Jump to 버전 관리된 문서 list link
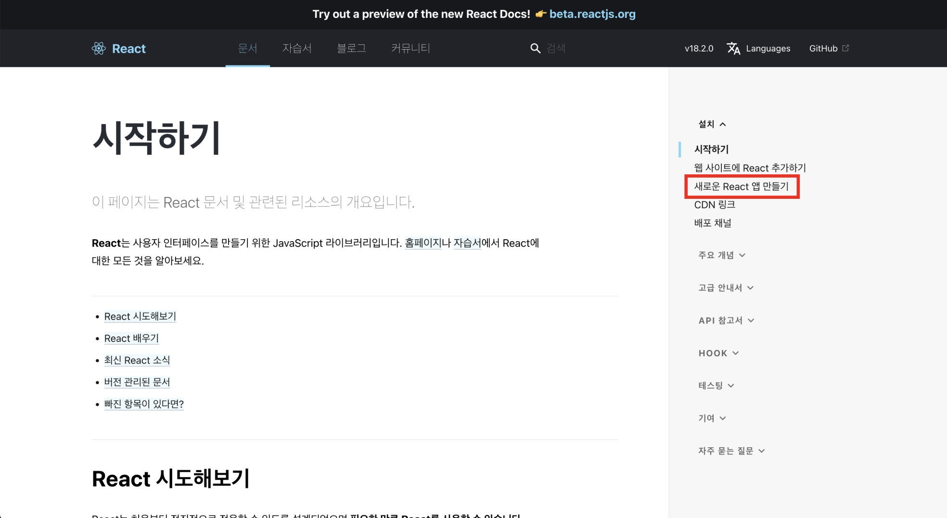Image resolution: width=947 pixels, height=518 pixels. [x=137, y=382]
